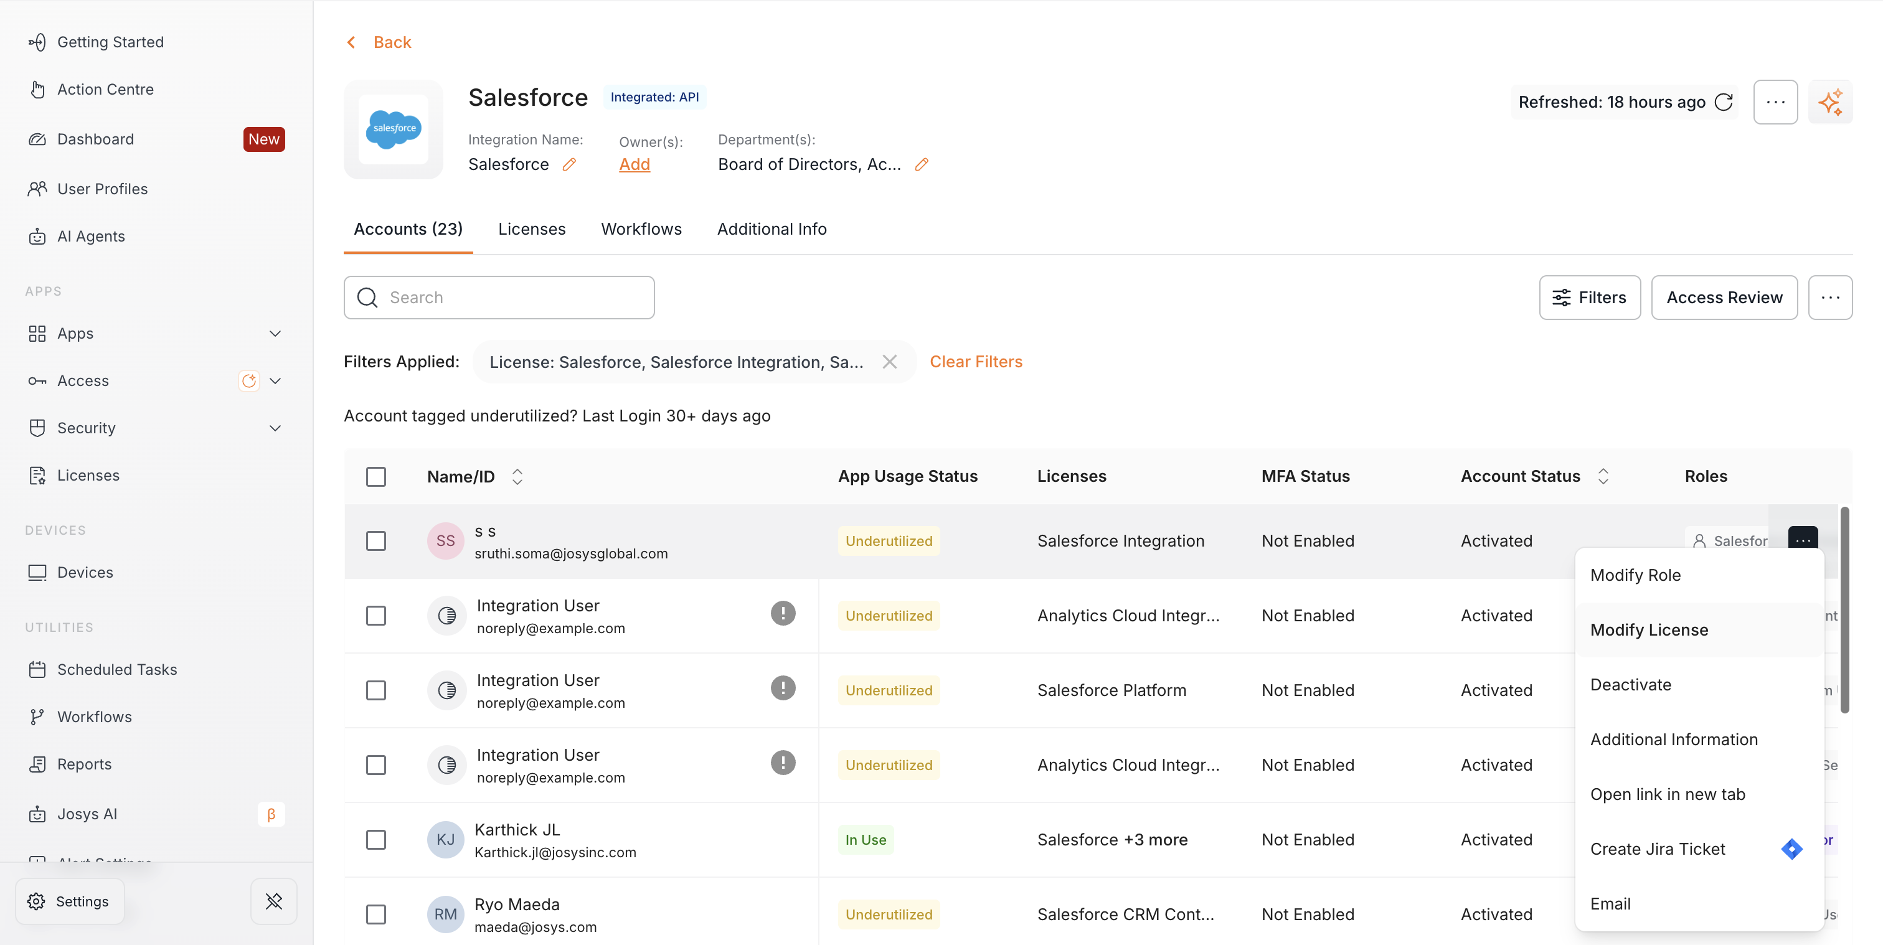Click the warning icon beside Salesforce Platform user
Screen dimensions: 1883x945
tap(783, 688)
